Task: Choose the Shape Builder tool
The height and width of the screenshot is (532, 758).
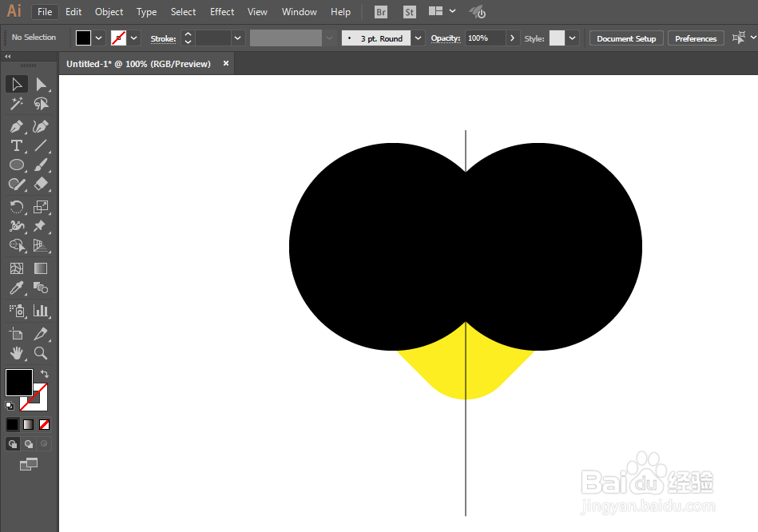Action: tap(17, 245)
